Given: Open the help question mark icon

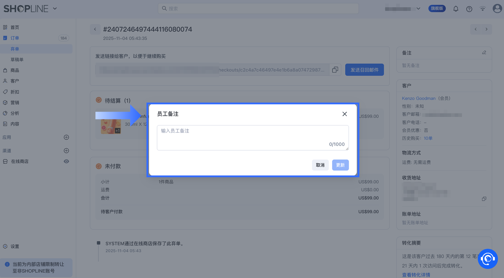Looking at the screenshot, I should 469,9.
